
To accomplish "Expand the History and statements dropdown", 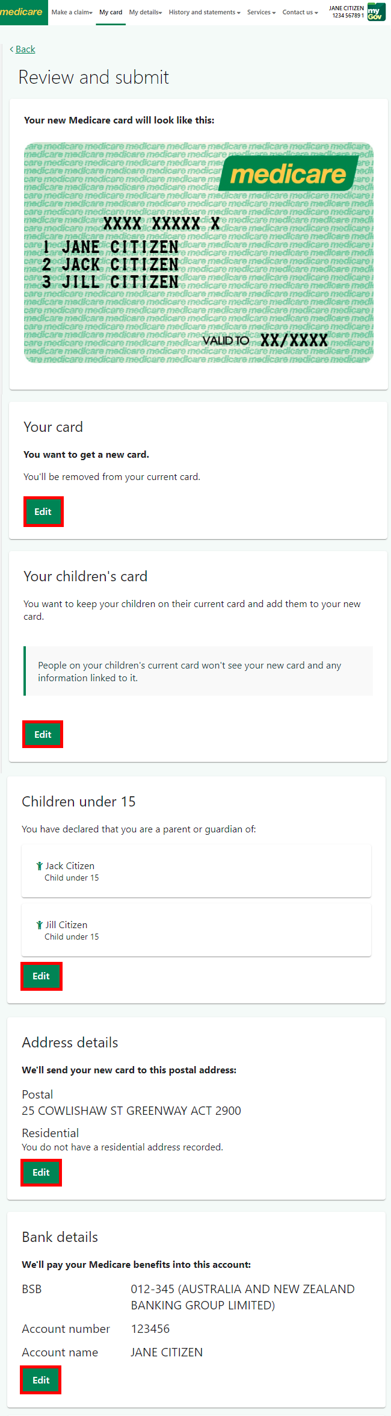I will click(205, 12).
